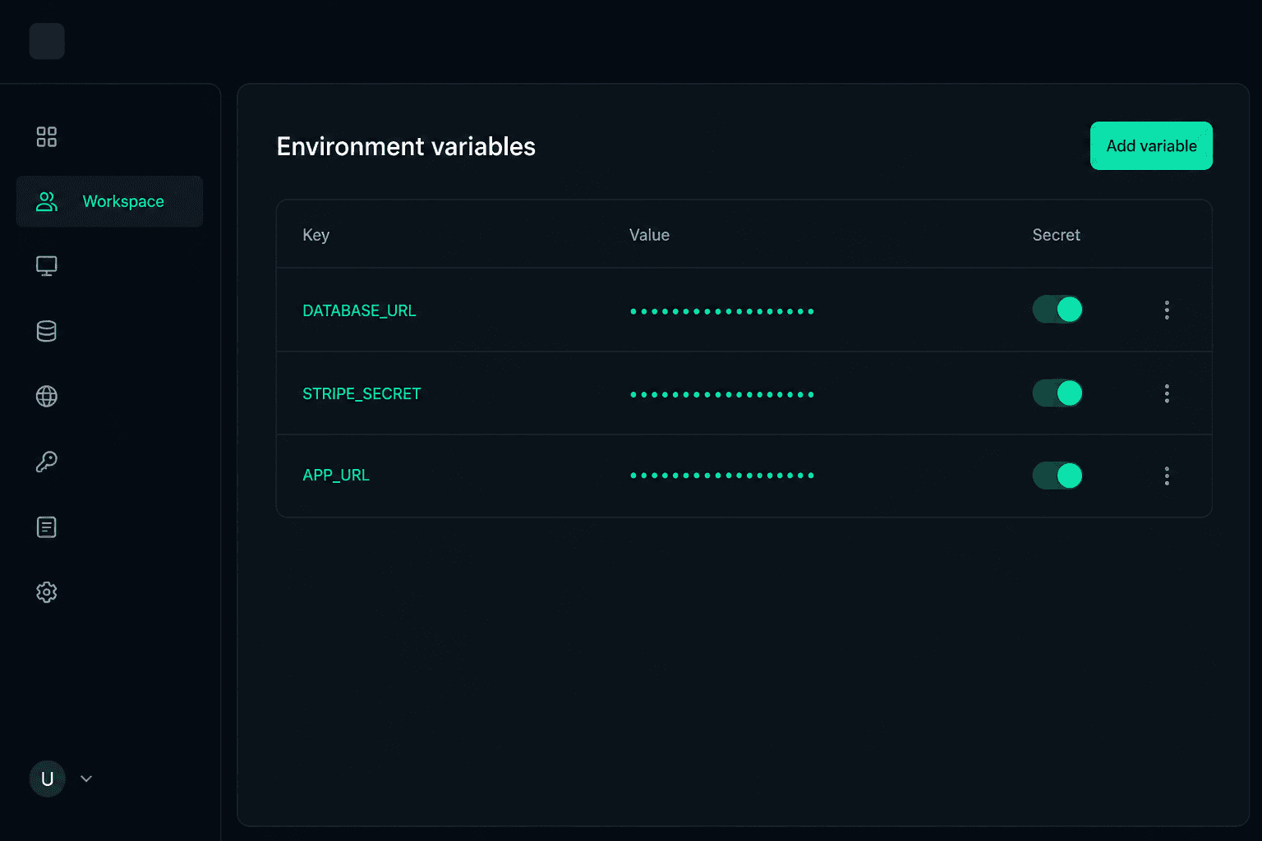Click the STRIPE_SECRET key name

tap(362, 394)
